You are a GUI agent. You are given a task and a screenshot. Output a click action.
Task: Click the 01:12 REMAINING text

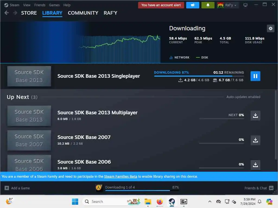pyautogui.click(x=229, y=72)
